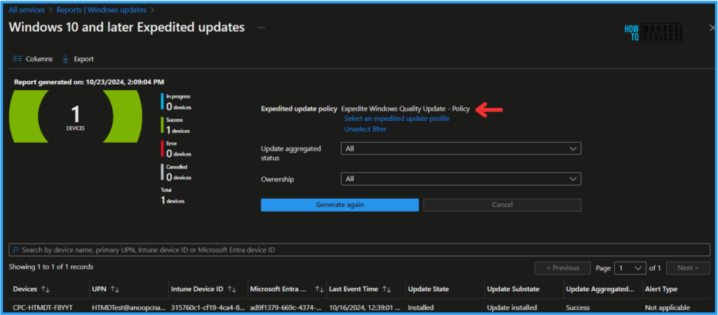This screenshot has height=315, width=718.
Task: Close the expedited updates pane
Action: pos(712,27)
